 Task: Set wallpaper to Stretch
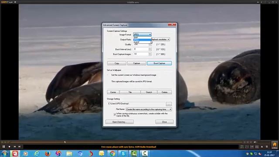(x=149, y=92)
